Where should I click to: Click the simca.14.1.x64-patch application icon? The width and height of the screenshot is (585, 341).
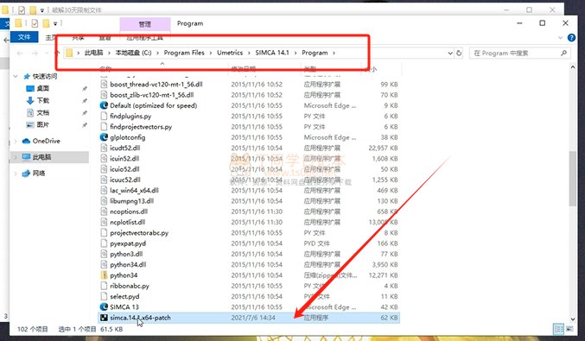(x=104, y=318)
